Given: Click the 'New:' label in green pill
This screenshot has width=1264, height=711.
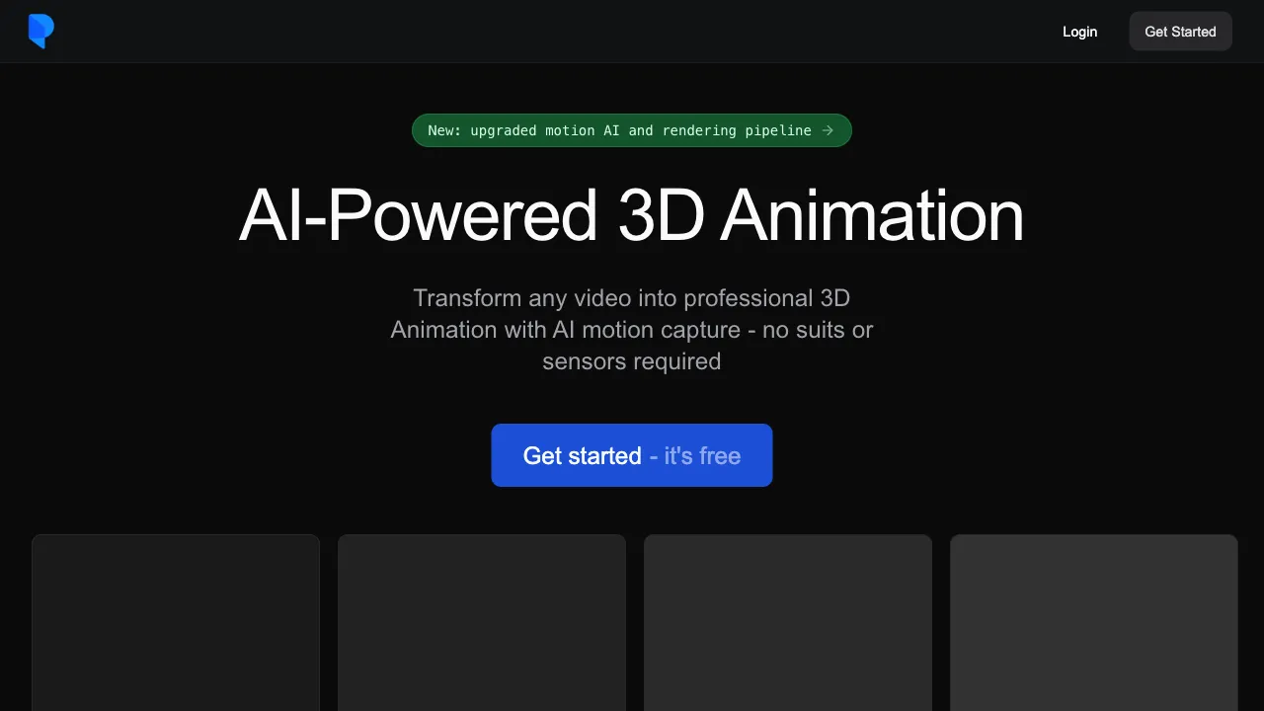Looking at the screenshot, I should point(444,130).
